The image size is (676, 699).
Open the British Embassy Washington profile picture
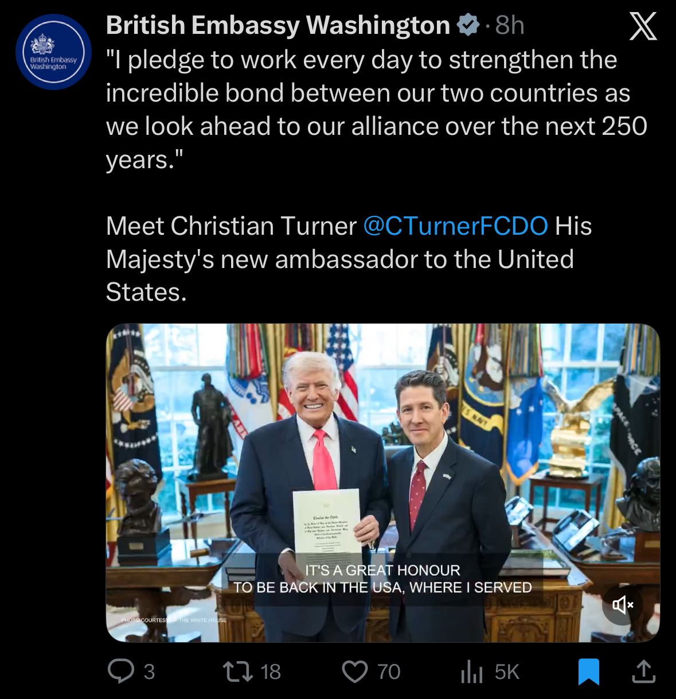click(x=53, y=52)
